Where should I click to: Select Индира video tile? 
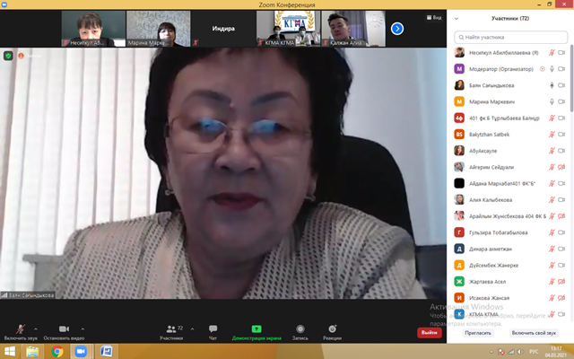click(223, 29)
